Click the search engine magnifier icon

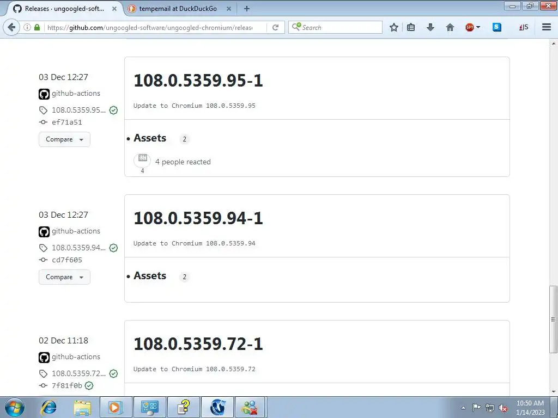click(x=296, y=27)
